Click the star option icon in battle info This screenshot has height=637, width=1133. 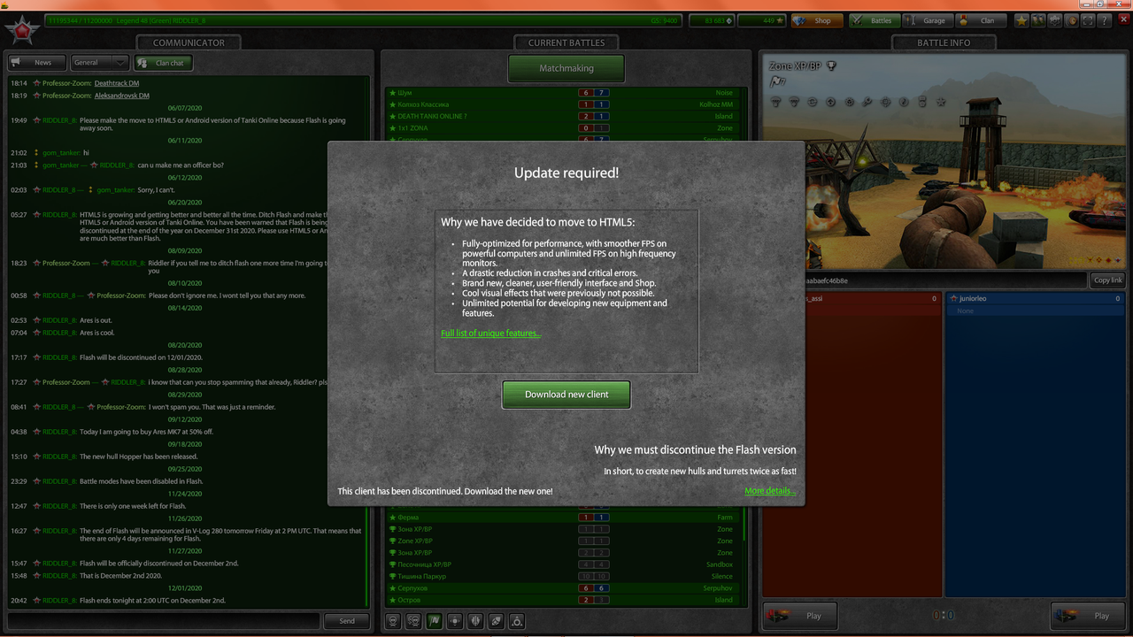(x=941, y=102)
